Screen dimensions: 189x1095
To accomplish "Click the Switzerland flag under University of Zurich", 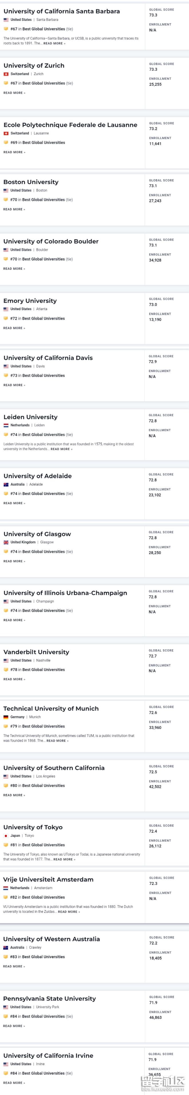I will tap(6, 74).
